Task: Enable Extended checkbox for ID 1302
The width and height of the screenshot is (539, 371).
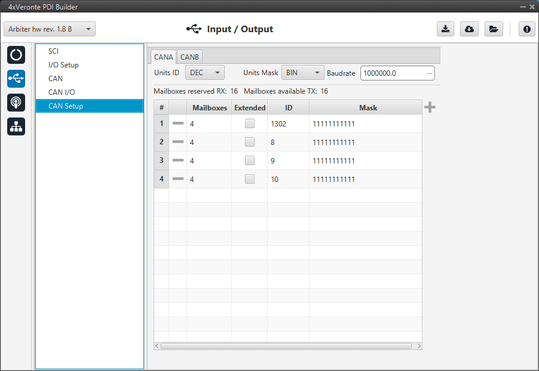Action: coord(250,123)
